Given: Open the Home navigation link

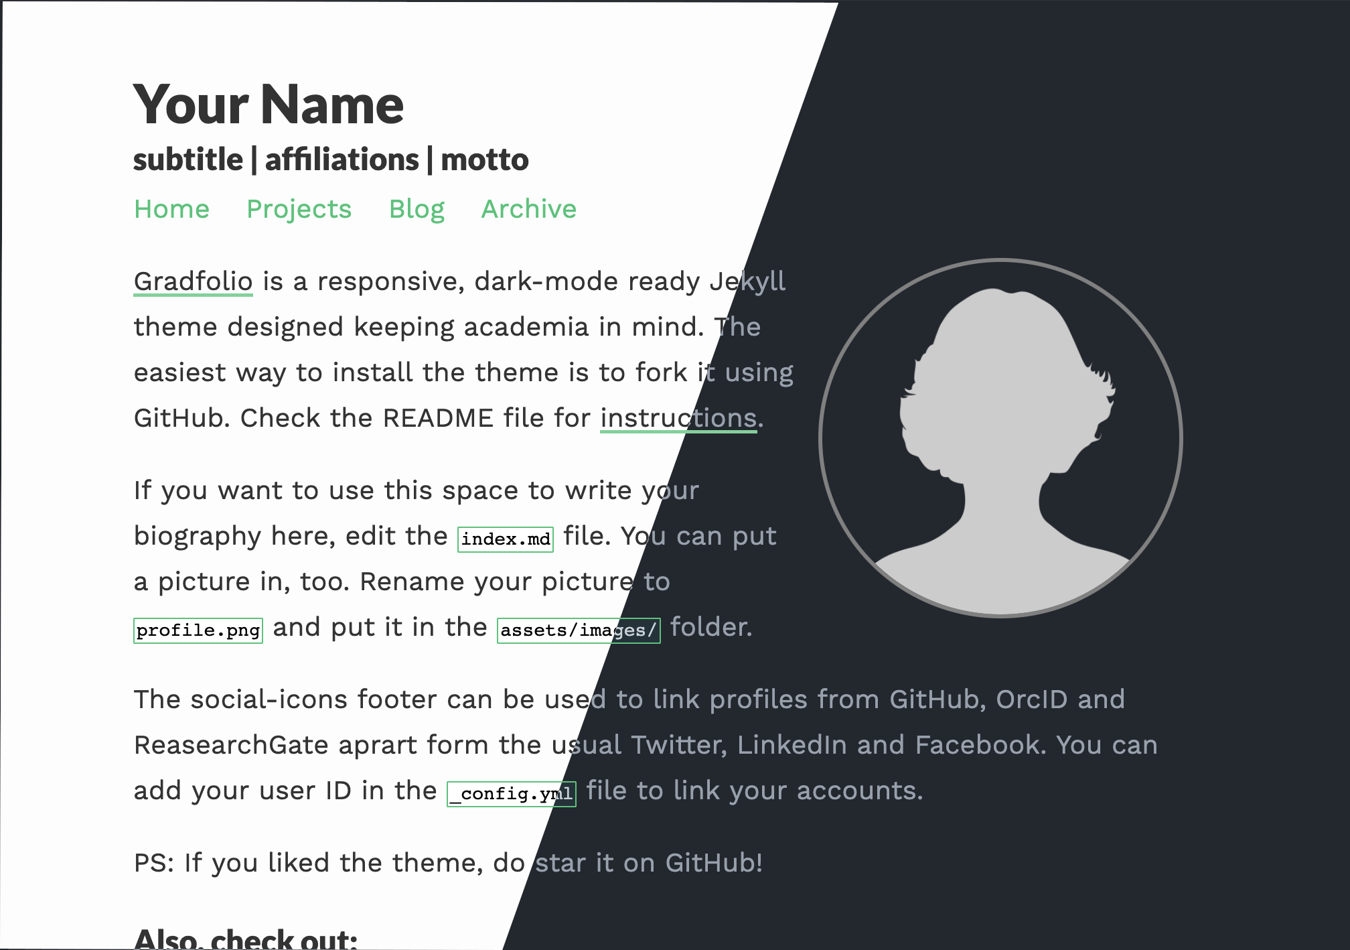Looking at the screenshot, I should tap(171, 209).
